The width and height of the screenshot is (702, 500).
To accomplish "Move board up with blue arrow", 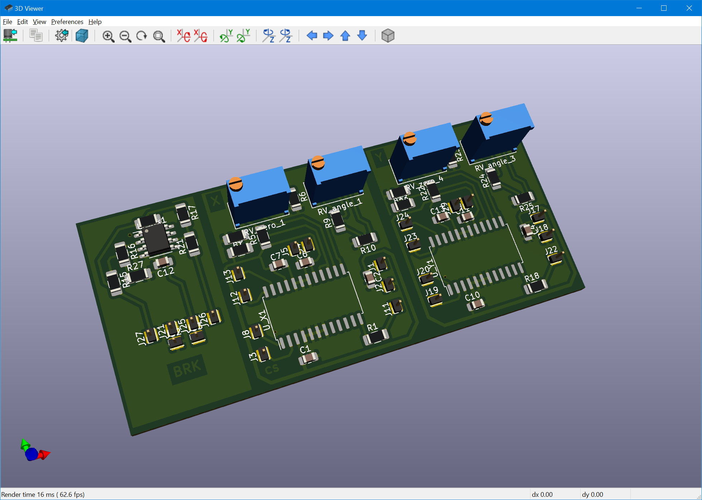I will tap(345, 36).
